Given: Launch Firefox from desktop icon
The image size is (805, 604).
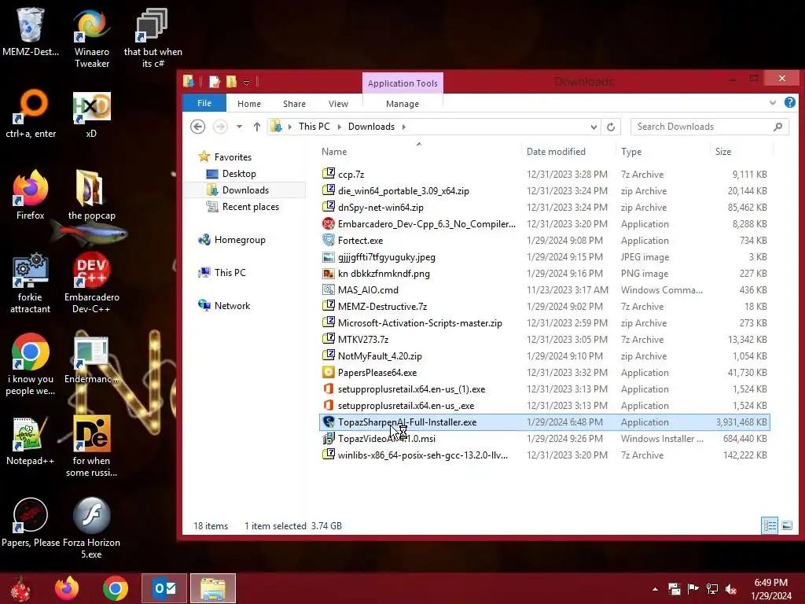Looking at the screenshot, I should coord(31,195).
